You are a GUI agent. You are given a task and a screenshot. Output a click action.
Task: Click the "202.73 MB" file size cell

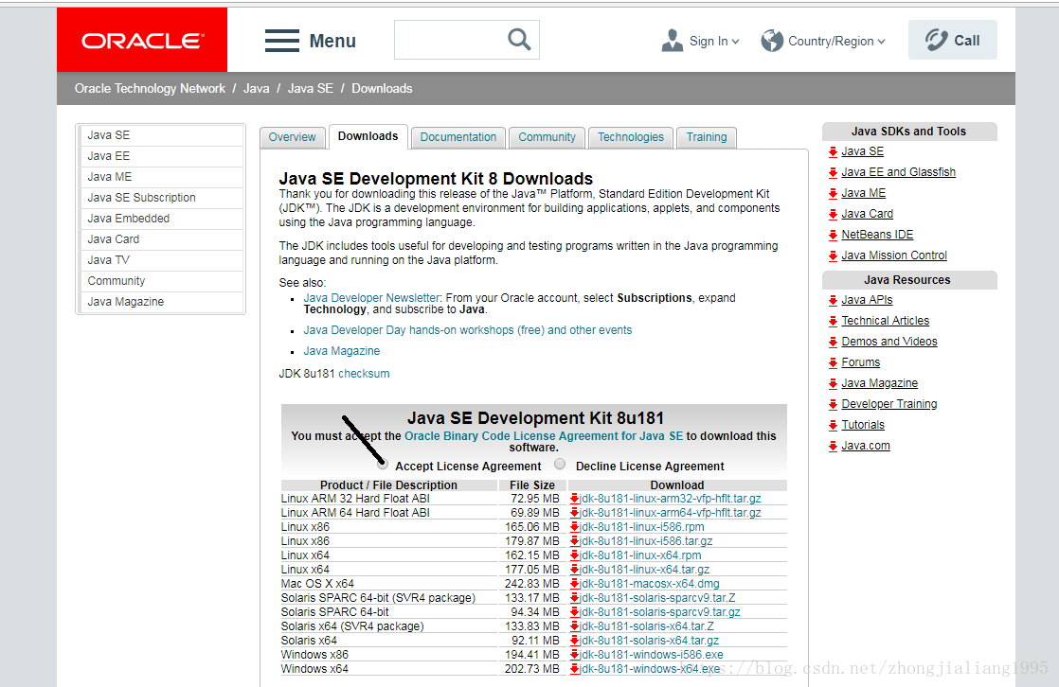pos(532,669)
